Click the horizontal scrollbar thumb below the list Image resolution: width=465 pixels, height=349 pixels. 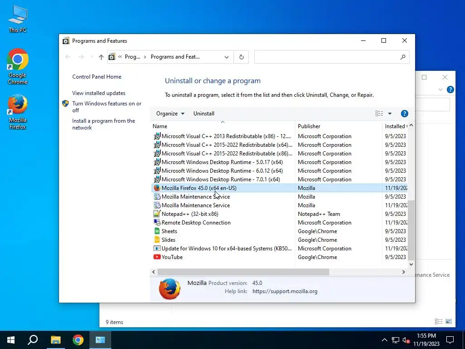[243, 272]
